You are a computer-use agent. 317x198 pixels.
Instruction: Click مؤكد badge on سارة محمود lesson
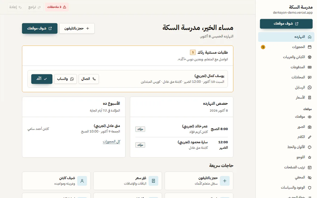point(140,145)
